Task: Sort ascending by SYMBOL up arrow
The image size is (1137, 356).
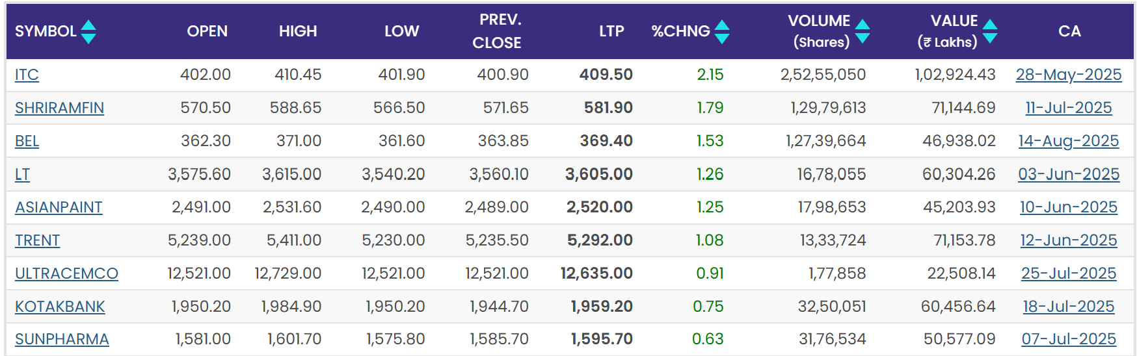Action: click(x=88, y=25)
